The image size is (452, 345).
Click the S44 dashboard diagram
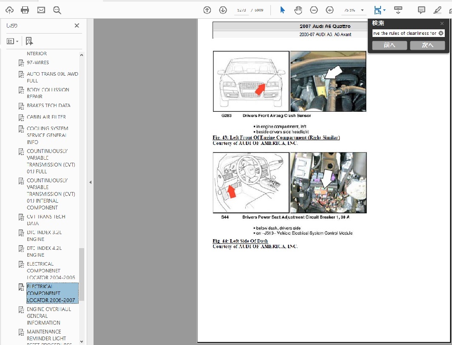click(251, 183)
